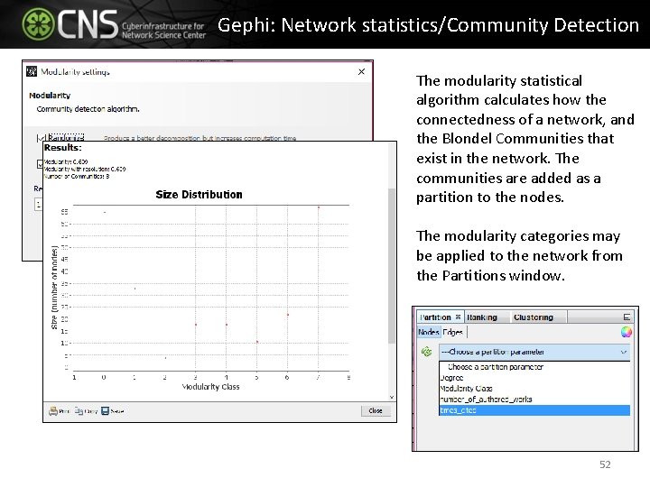Switch to the Ranking tab
650x487 pixels.
tap(482, 317)
